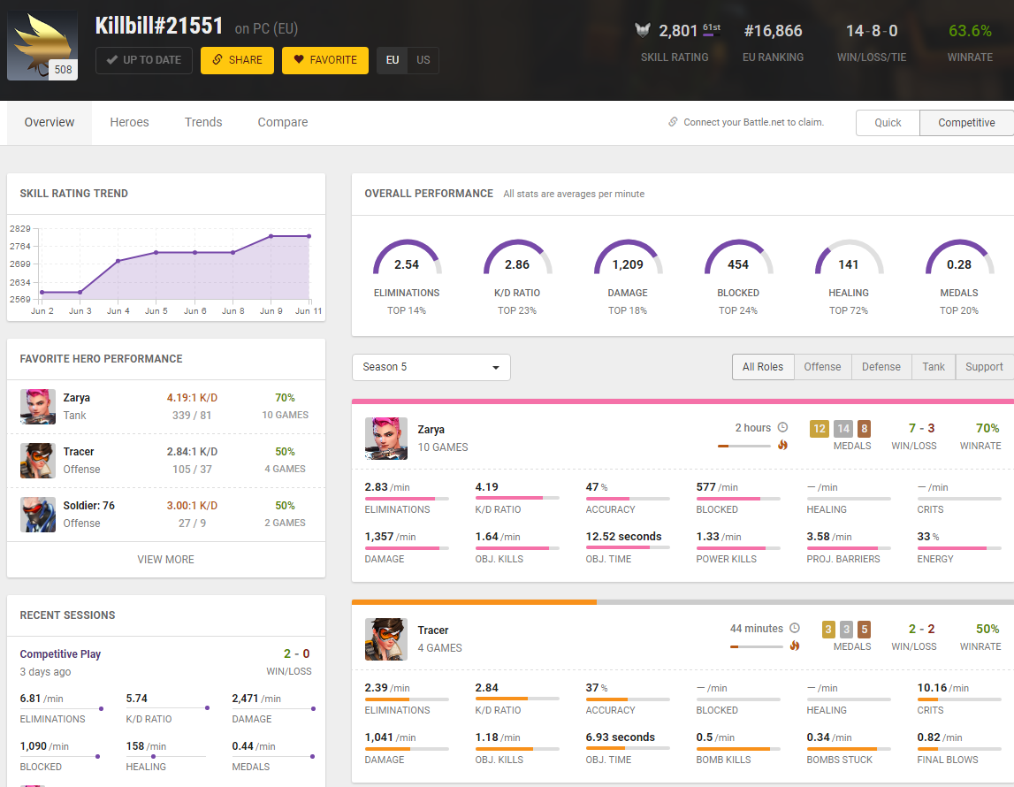Open the Competitive Play session link
This screenshot has height=787, width=1014.
(60, 653)
